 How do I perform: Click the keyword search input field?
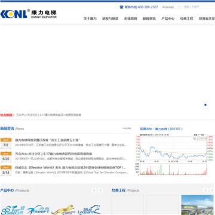(199, 7)
